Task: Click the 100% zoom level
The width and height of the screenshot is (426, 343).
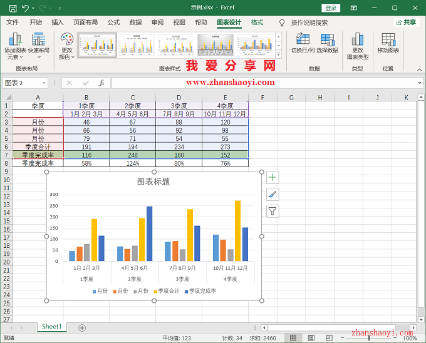Action: (x=410, y=338)
